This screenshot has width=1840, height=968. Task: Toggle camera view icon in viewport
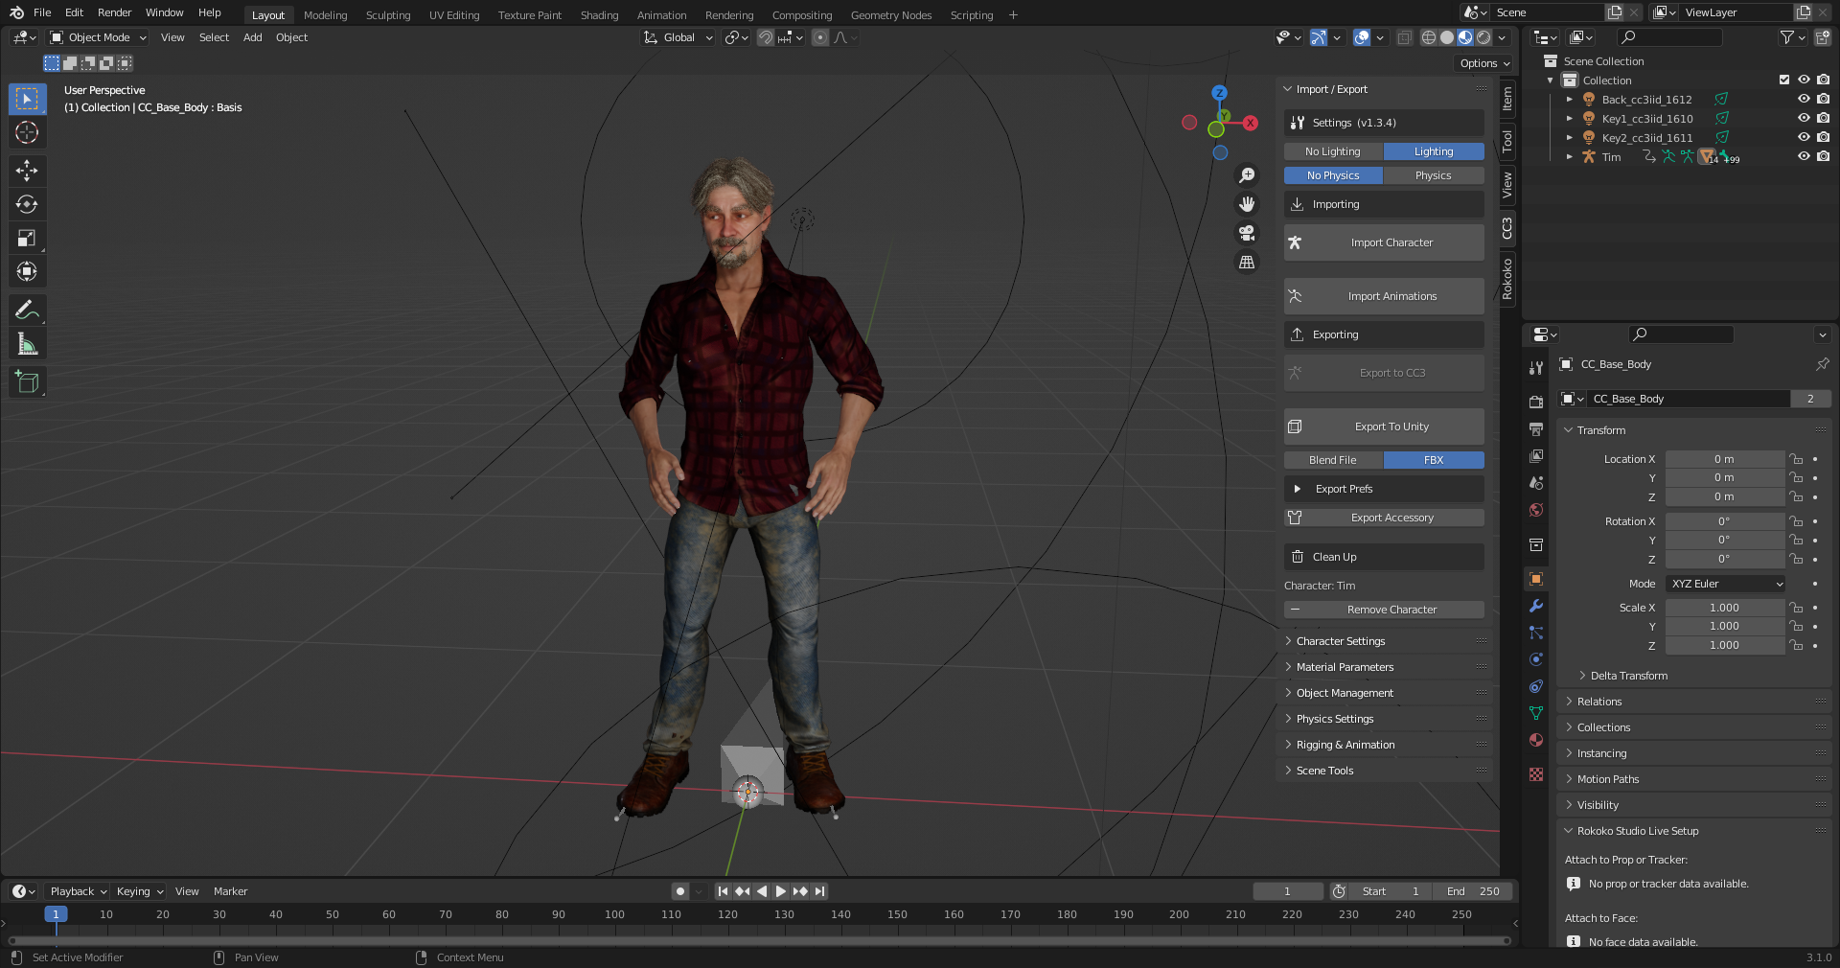[x=1247, y=233]
